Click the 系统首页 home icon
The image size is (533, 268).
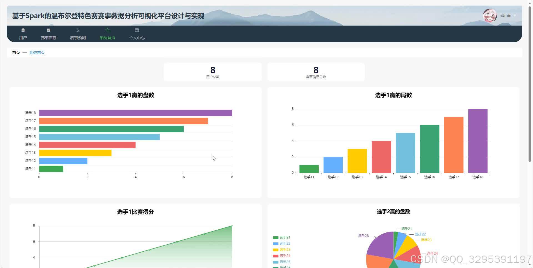tap(107, 30)
